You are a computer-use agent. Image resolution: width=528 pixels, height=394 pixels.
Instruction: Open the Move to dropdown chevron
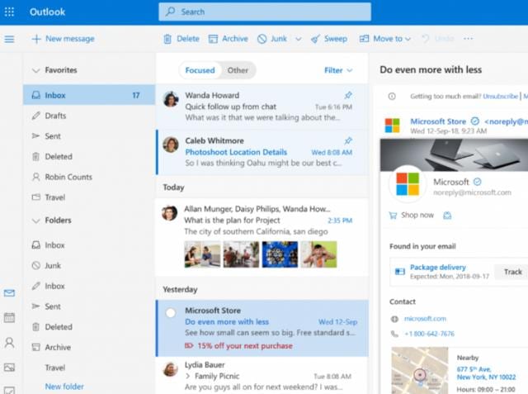coord(408,39)
